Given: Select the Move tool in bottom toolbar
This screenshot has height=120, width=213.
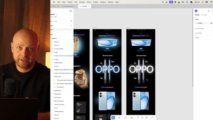Looking at the screenshot, I should pos(113,118).
